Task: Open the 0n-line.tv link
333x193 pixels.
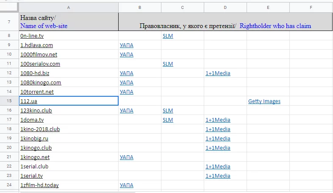Action: click(32, 36)
